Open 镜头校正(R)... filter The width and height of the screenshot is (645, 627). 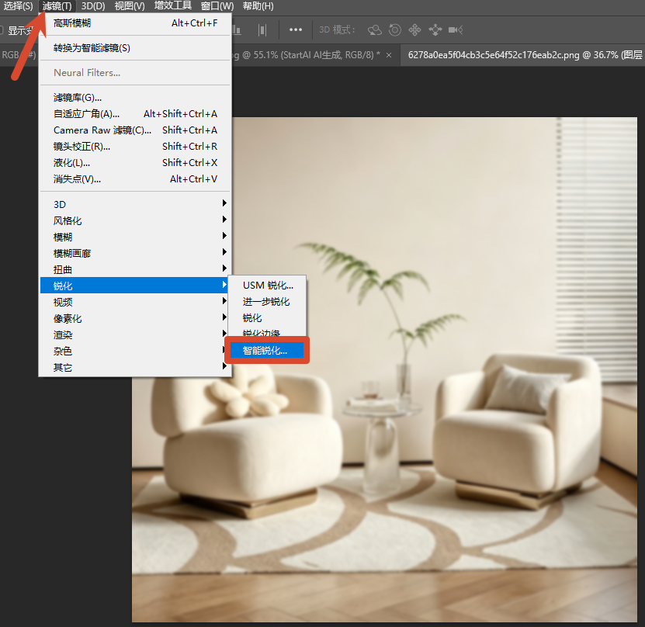(x=135, y=147)
